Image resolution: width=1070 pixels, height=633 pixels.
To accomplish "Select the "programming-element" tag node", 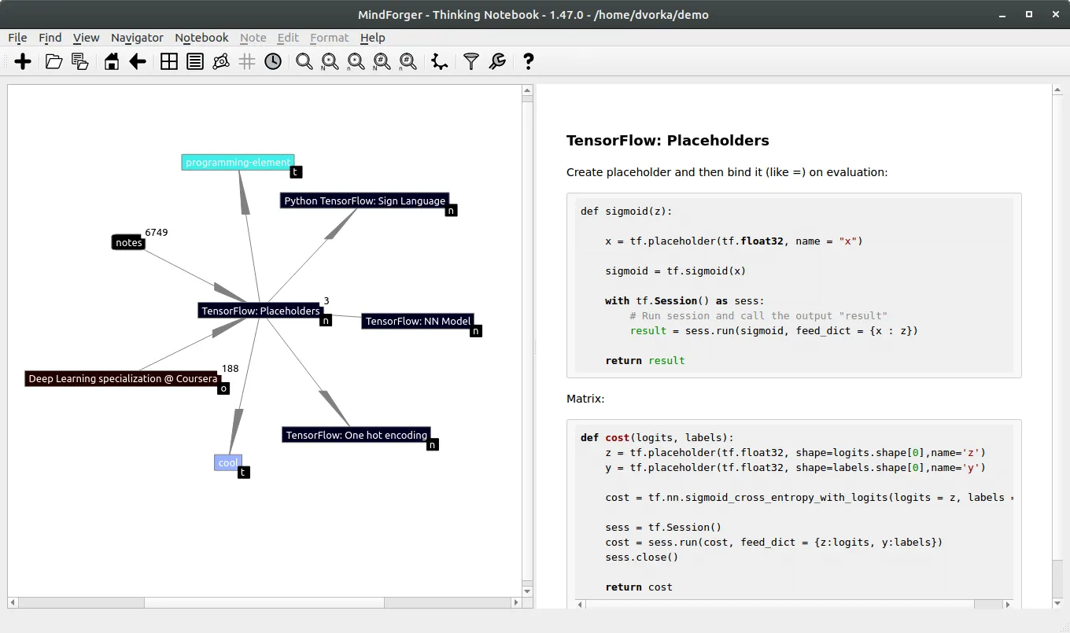I will tap(238, 162).
